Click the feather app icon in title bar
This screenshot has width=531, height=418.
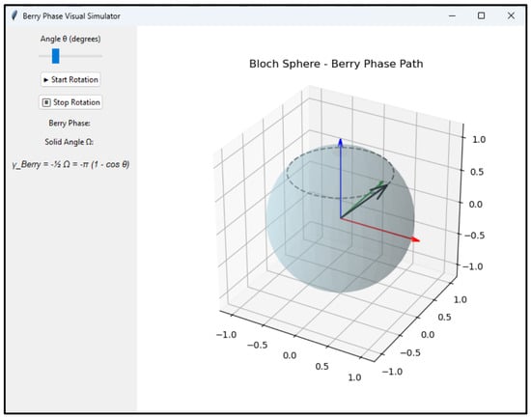[14, 15]
